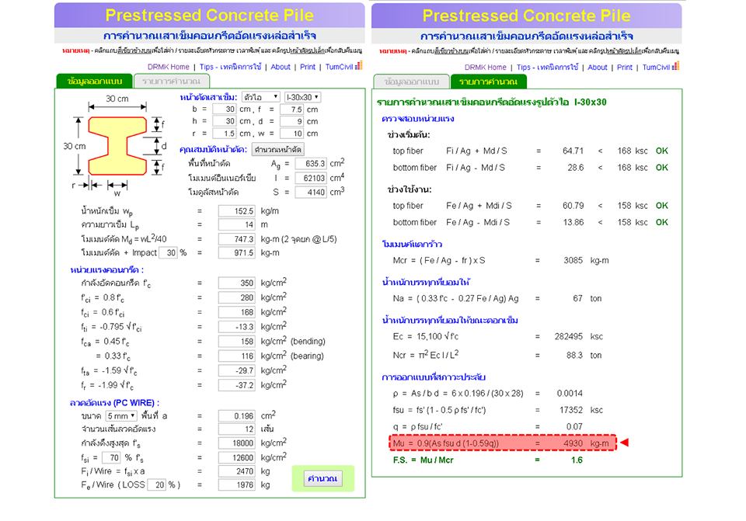Click the bending fca field showing 158

point(236,342)
